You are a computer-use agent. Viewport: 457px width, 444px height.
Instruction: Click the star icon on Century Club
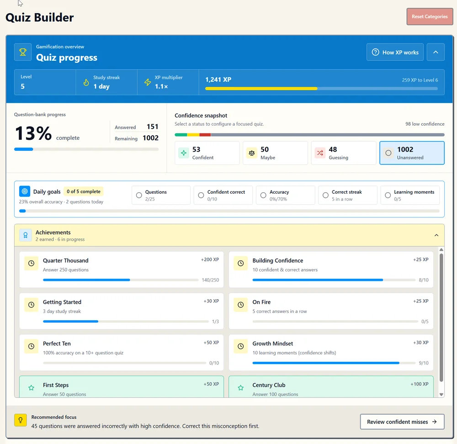241,388
